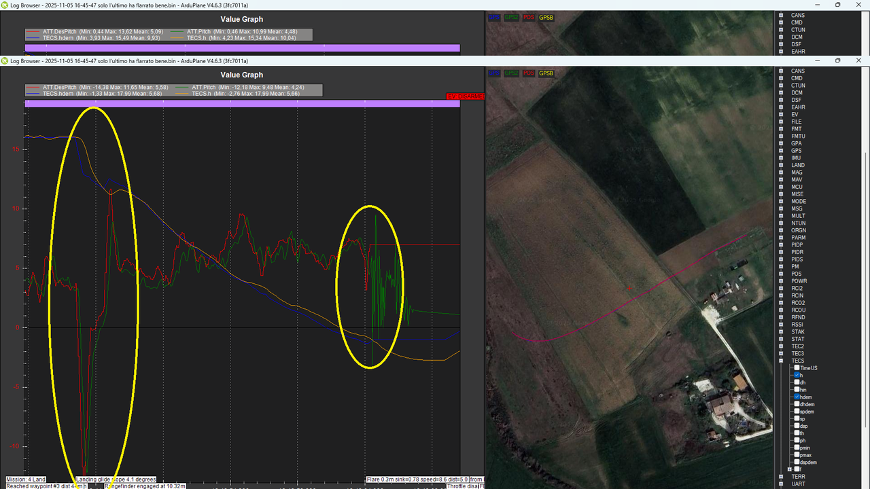Toggle GPSB map overlay label in front window
This screenshot has width=870, height=489.
pos(546,73)
